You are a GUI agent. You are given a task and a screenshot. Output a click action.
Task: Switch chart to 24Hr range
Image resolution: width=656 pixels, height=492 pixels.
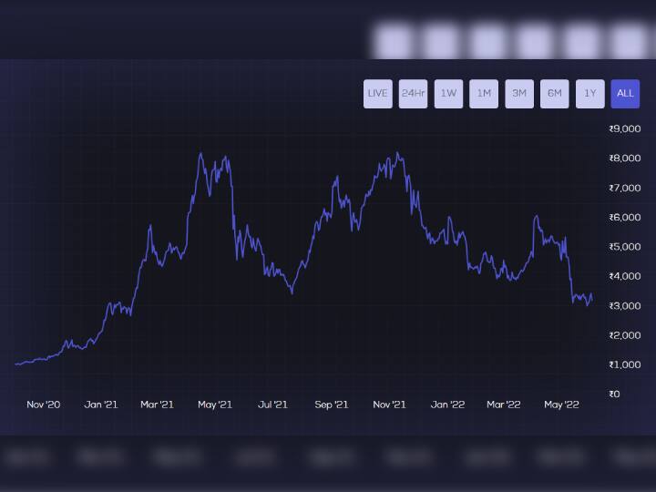(x=413, y=93)
